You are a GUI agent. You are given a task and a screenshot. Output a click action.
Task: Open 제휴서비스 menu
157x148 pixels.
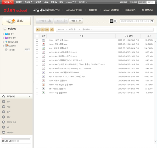(x=131, y=10)
